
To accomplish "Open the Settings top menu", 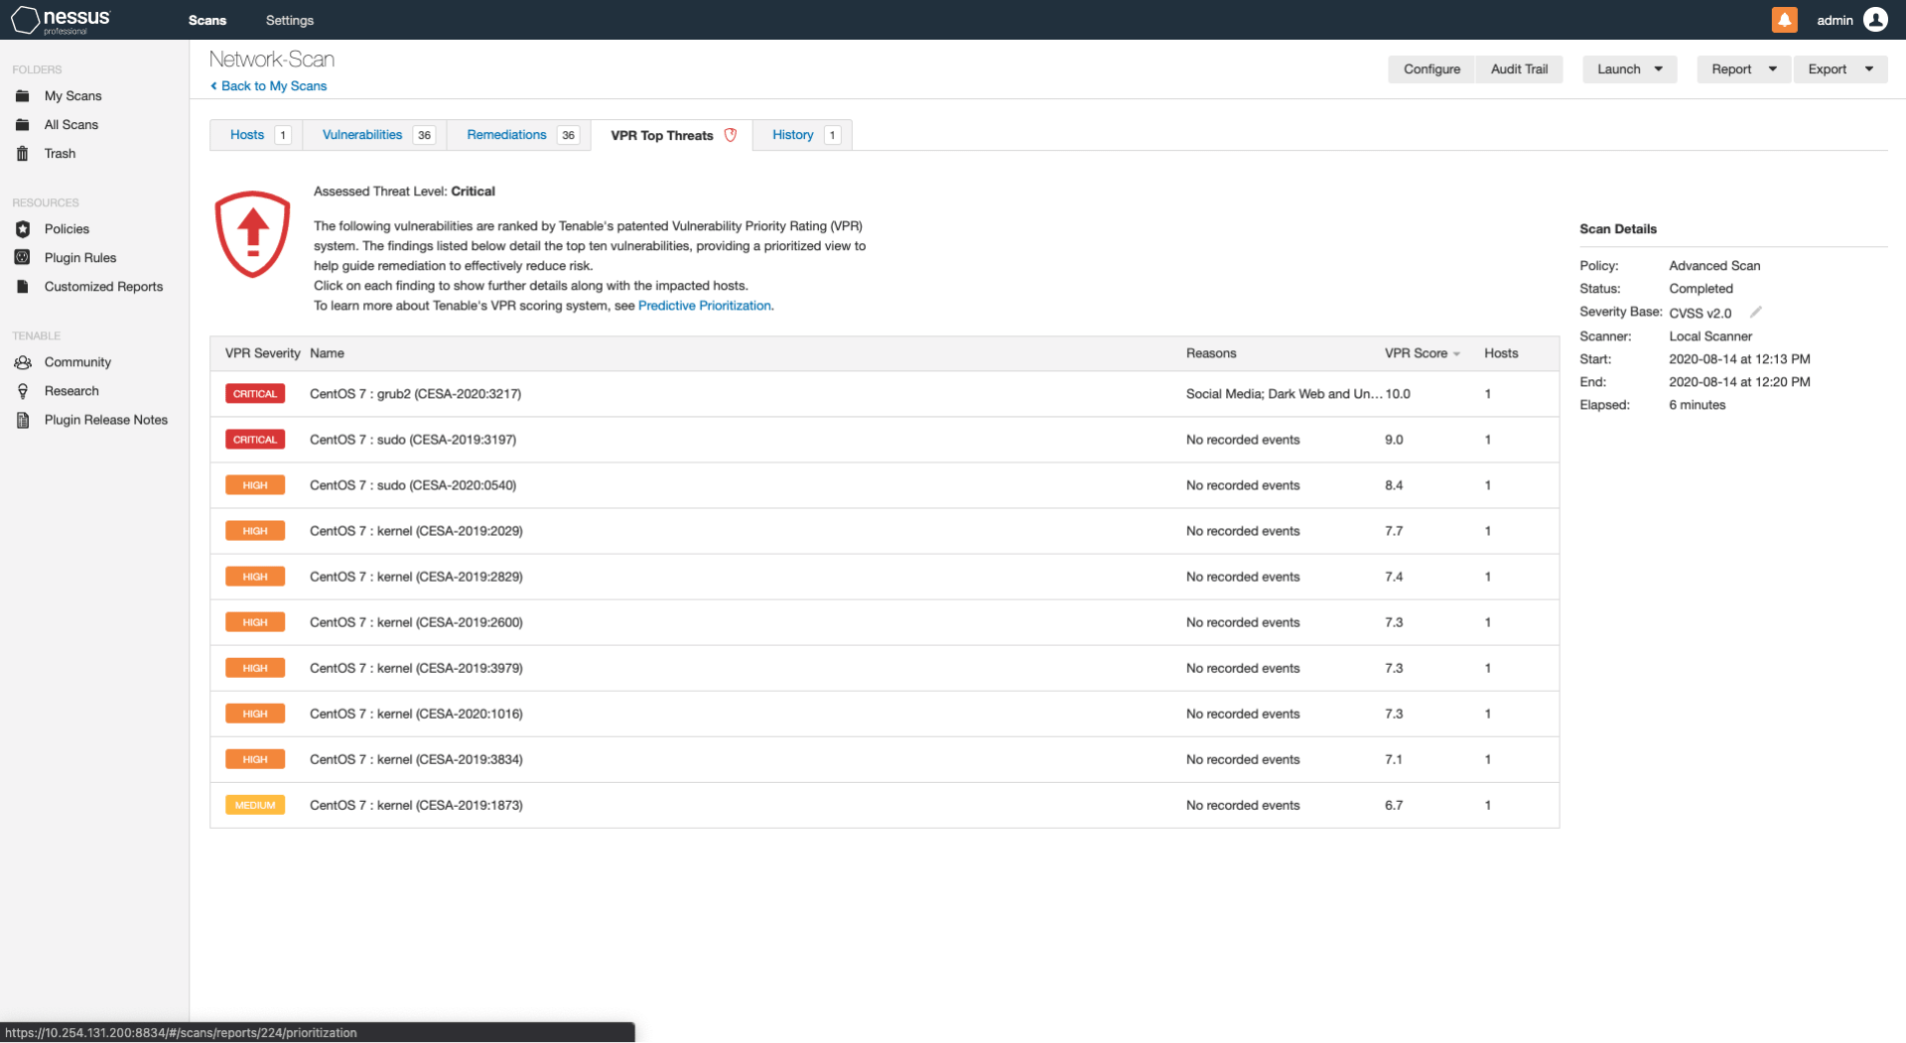I will 290,20.
